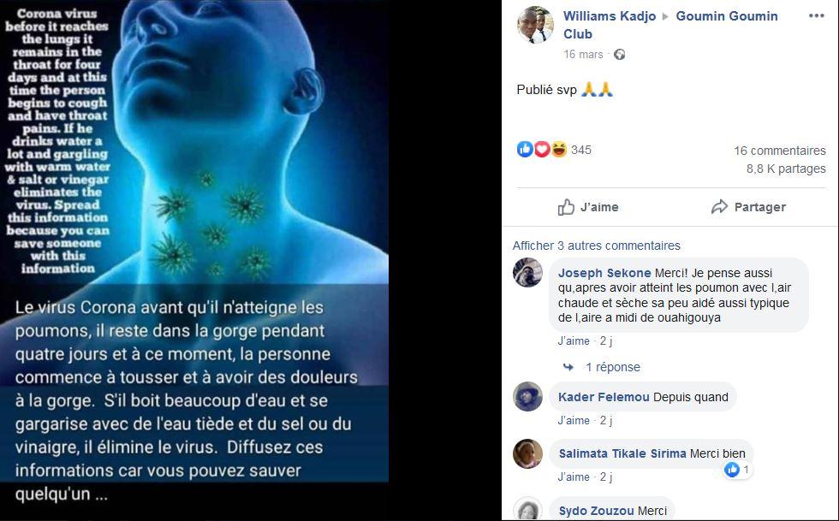Click the like count badge on Salimata's comment

tap(738, 470)
